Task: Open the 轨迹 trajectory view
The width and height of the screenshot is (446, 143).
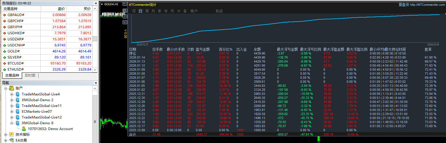Action: click(x=219, y=11)
